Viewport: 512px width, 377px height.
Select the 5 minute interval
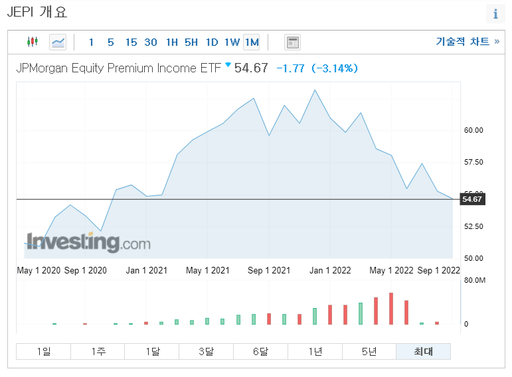(x=111, y=42)
